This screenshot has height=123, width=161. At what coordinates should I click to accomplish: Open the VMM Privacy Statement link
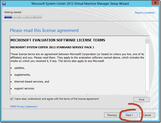(x=24, y=106)
